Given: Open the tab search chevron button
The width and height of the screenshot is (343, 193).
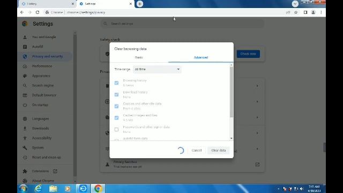Looking at the screenshot, I should [x=295, y=4].
